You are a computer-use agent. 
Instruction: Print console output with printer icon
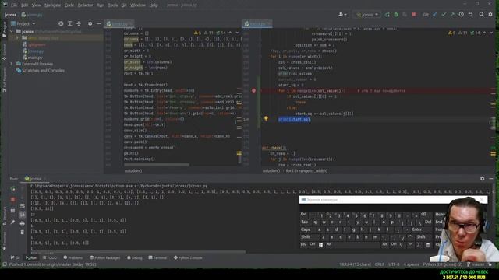[23, 224]
